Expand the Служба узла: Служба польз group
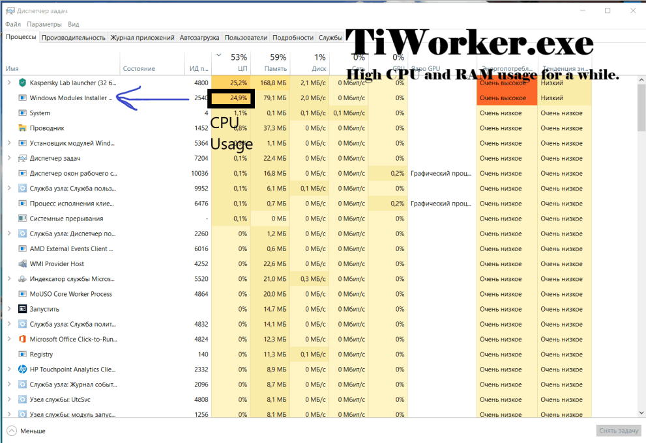Screen dimensions: 646x443 9,188
